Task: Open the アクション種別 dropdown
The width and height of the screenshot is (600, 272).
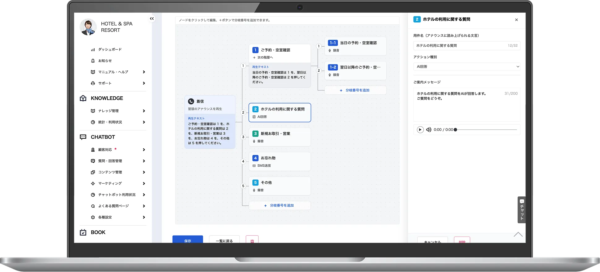Action: 467,67
